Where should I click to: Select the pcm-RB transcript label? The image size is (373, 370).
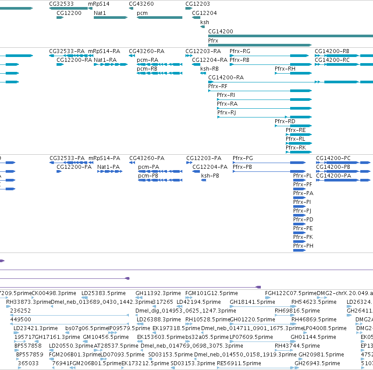pyautogui.click(x=147, y=69)
